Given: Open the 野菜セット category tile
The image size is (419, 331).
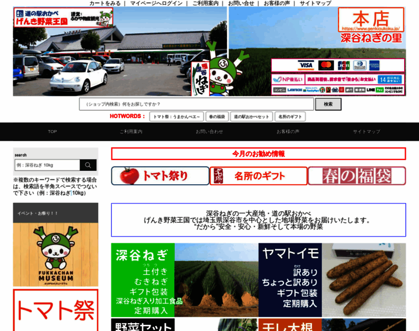Looking at the screenshot, I should point(185,324).
